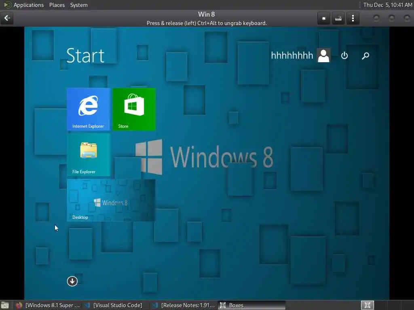Click the Start heading text
Image resolution: width=414 pixels, height=310 pixels.
pos(85,56)
